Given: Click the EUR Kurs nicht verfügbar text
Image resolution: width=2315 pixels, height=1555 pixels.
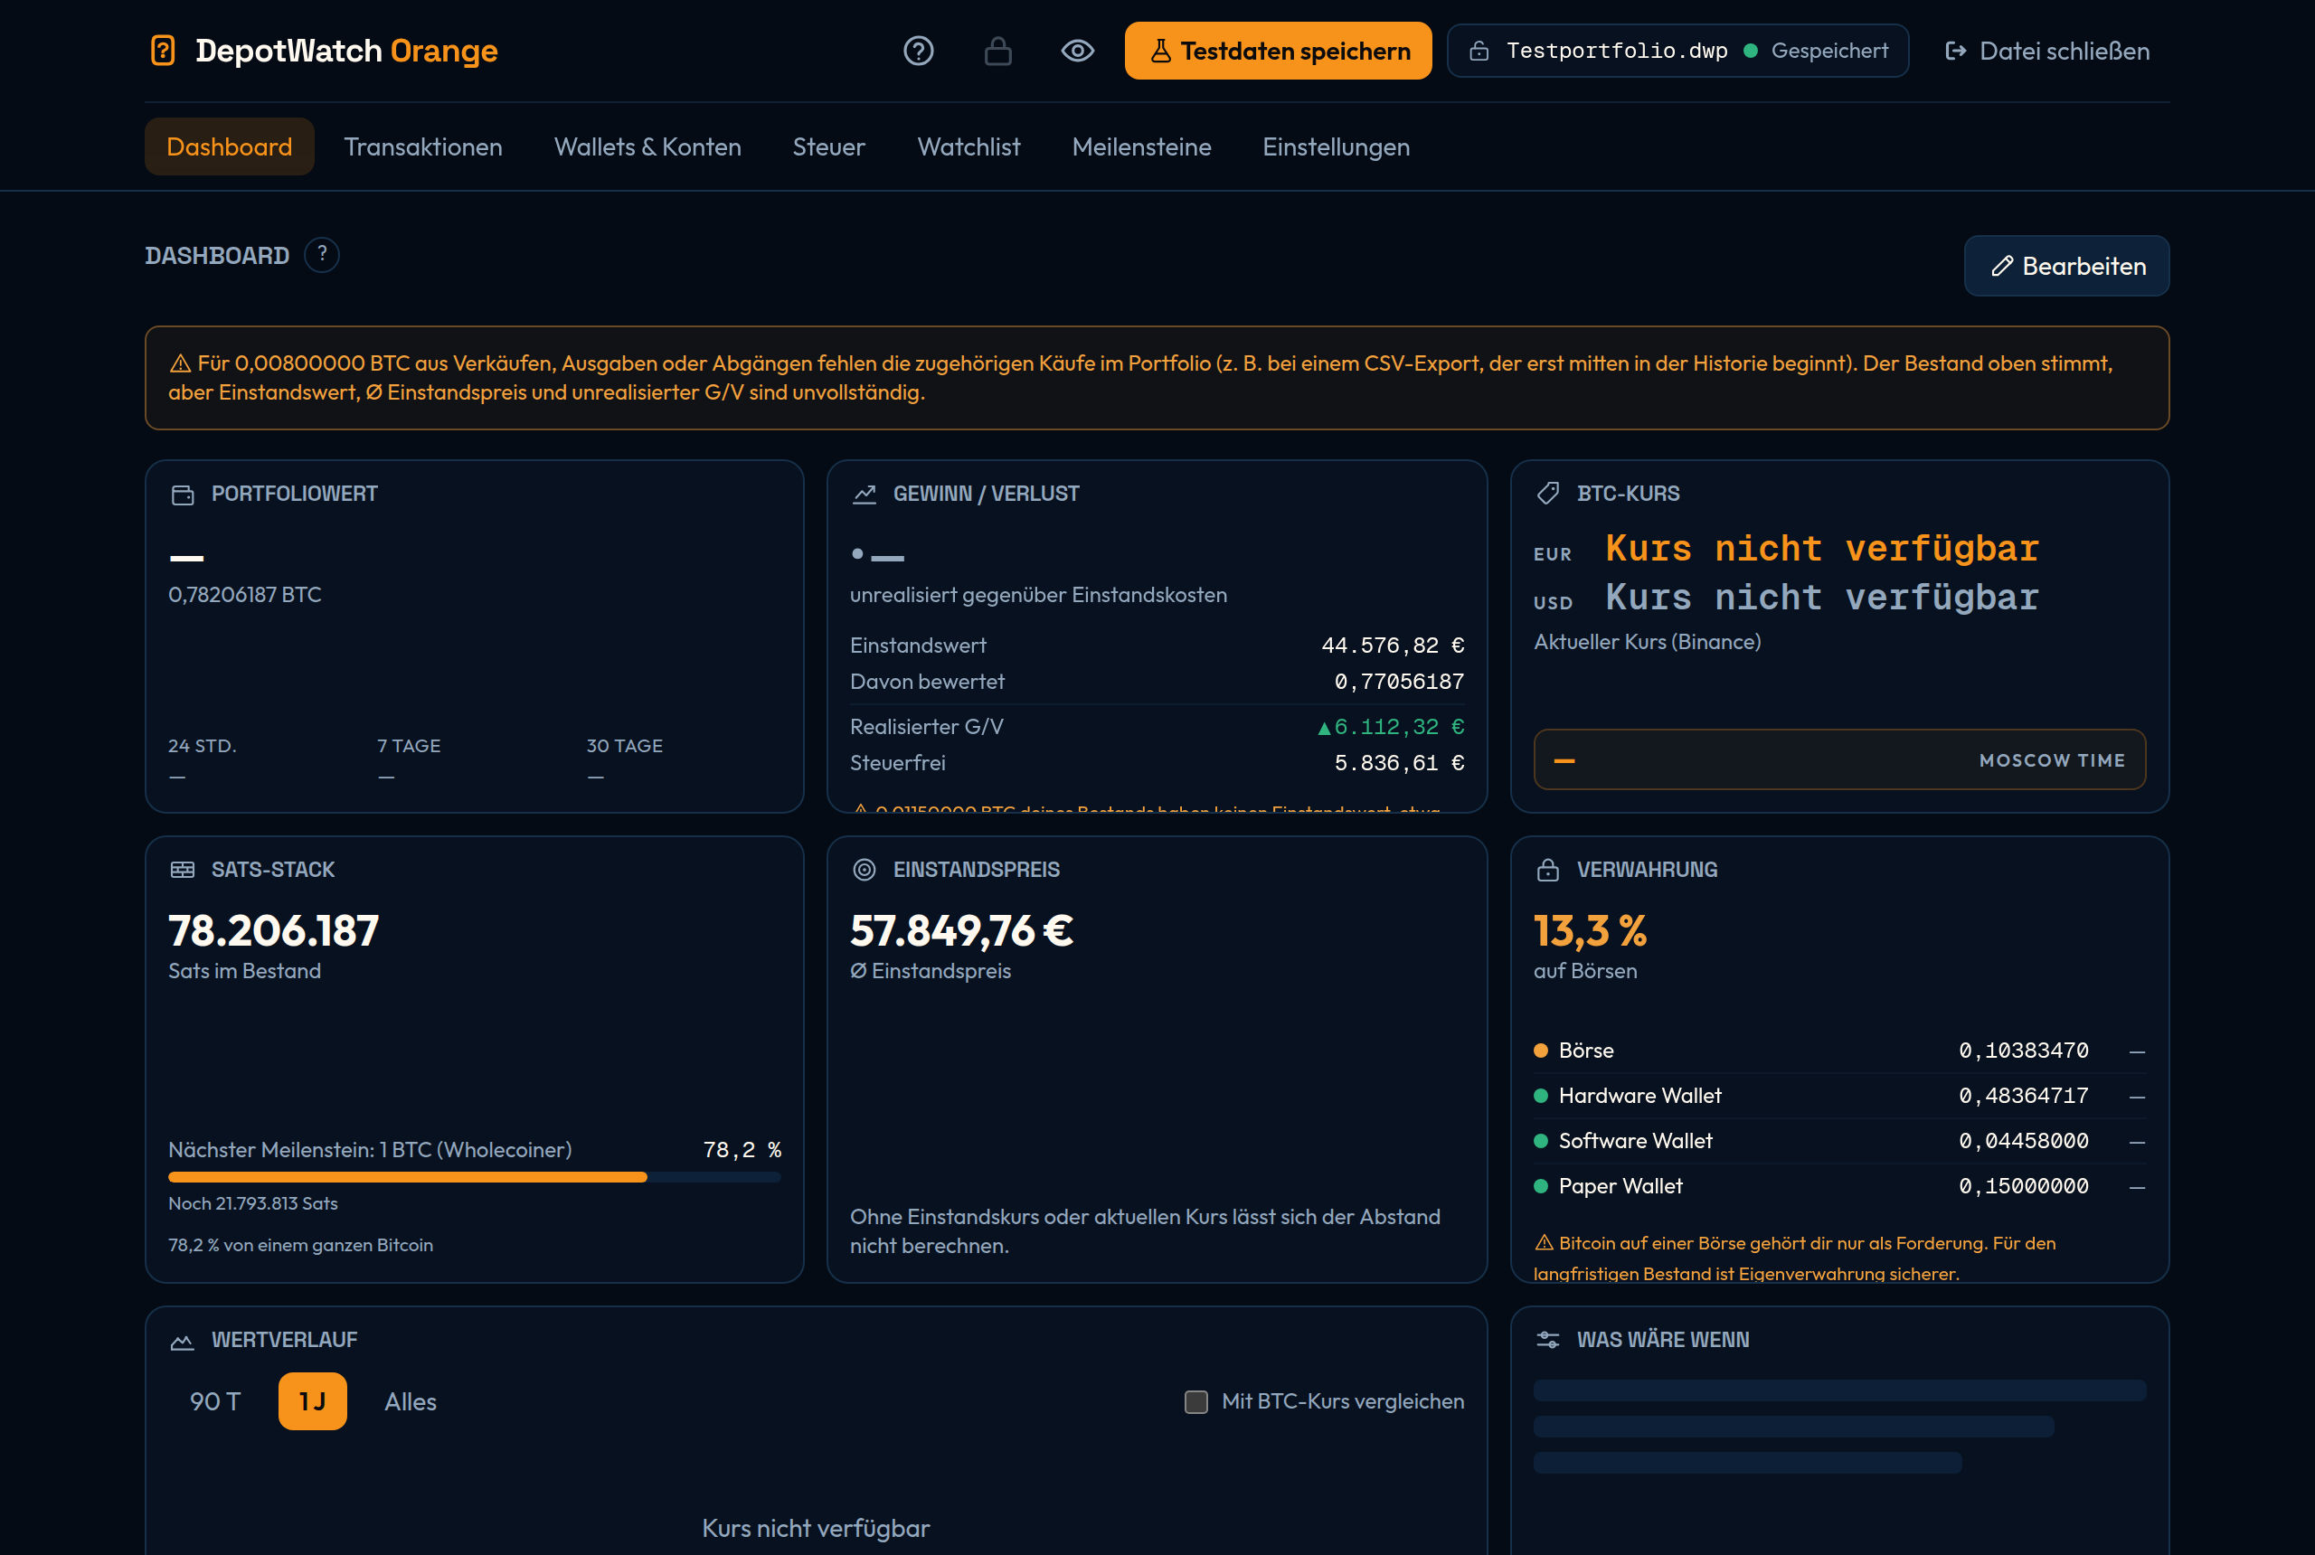Looking at the screenshot, I should coord(1821,549).
